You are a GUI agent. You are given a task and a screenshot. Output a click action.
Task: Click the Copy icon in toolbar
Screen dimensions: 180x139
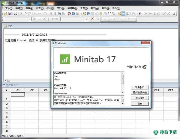click(x=25, y=14)
